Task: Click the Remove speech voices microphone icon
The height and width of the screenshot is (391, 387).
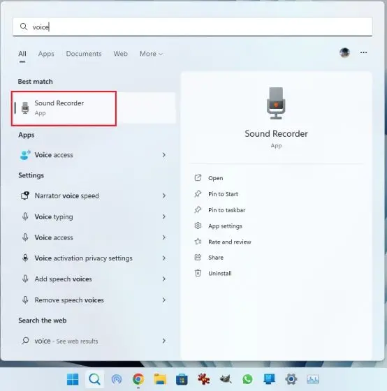Action: point(25,300)
